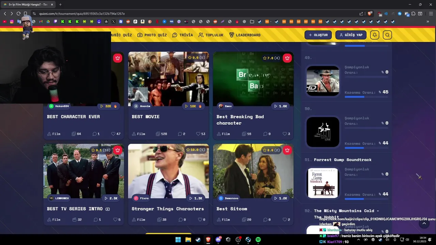Open the PHOTO QUIZ menu item

[x=152, y=35]
